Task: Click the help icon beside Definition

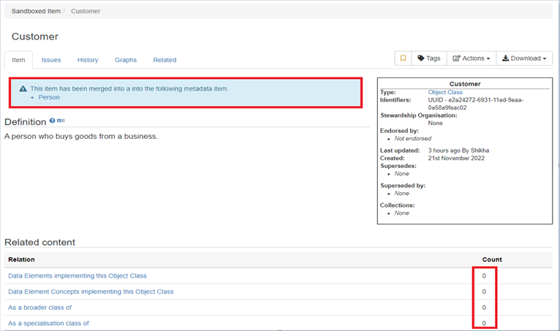Action: pyautogui.click(x=53, y=121)
